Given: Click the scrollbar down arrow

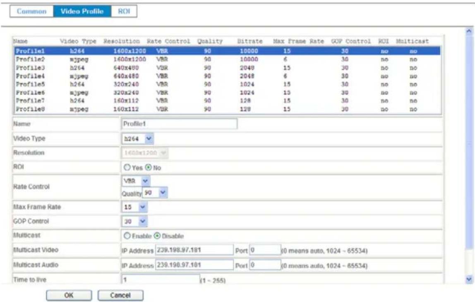Looking at the screenshot, I should (469, 279).
